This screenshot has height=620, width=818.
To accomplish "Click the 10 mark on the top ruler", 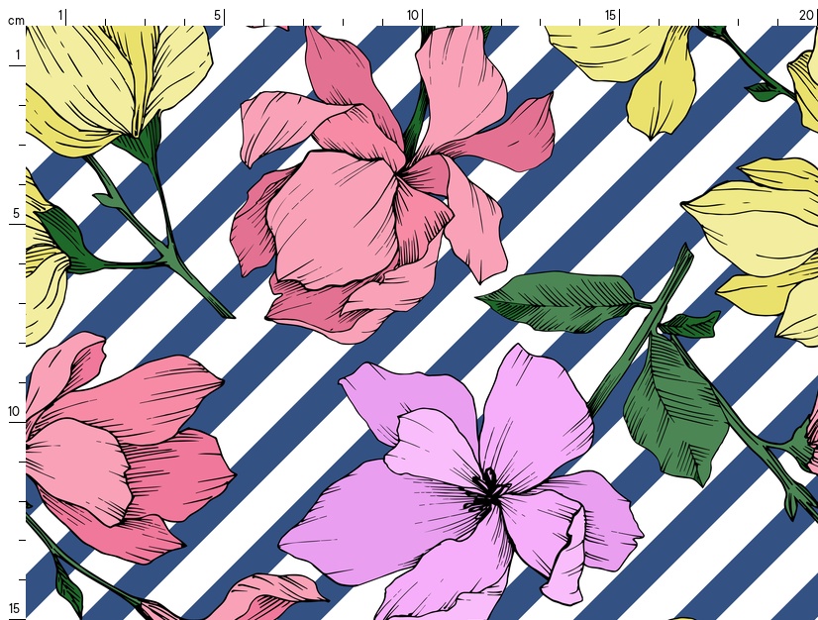I will coord(413,15).
